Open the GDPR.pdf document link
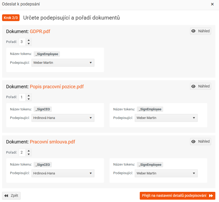 pos(40,31)
